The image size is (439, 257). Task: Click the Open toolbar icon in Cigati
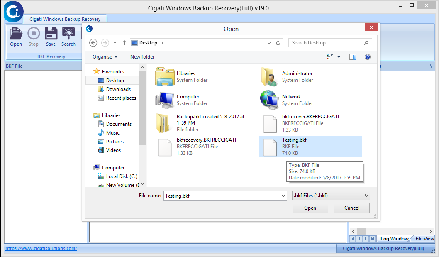click(16, 37)
